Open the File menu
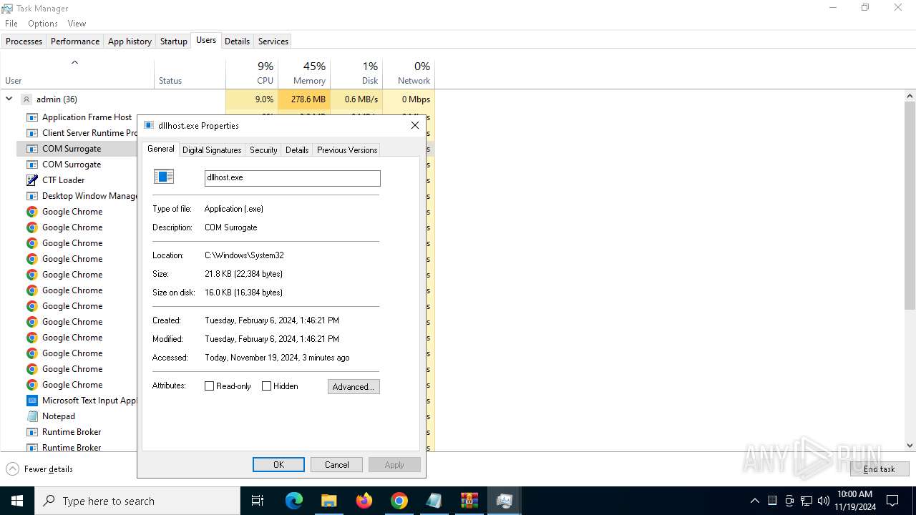This screenshot has width=916, height=515. 11,24
